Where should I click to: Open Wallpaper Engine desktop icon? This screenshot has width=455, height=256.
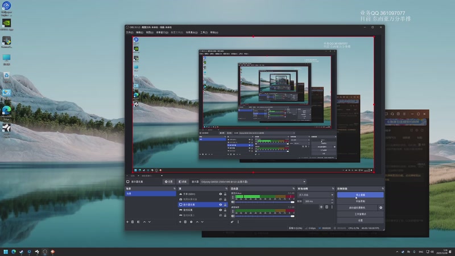click(x=6, y=8)
